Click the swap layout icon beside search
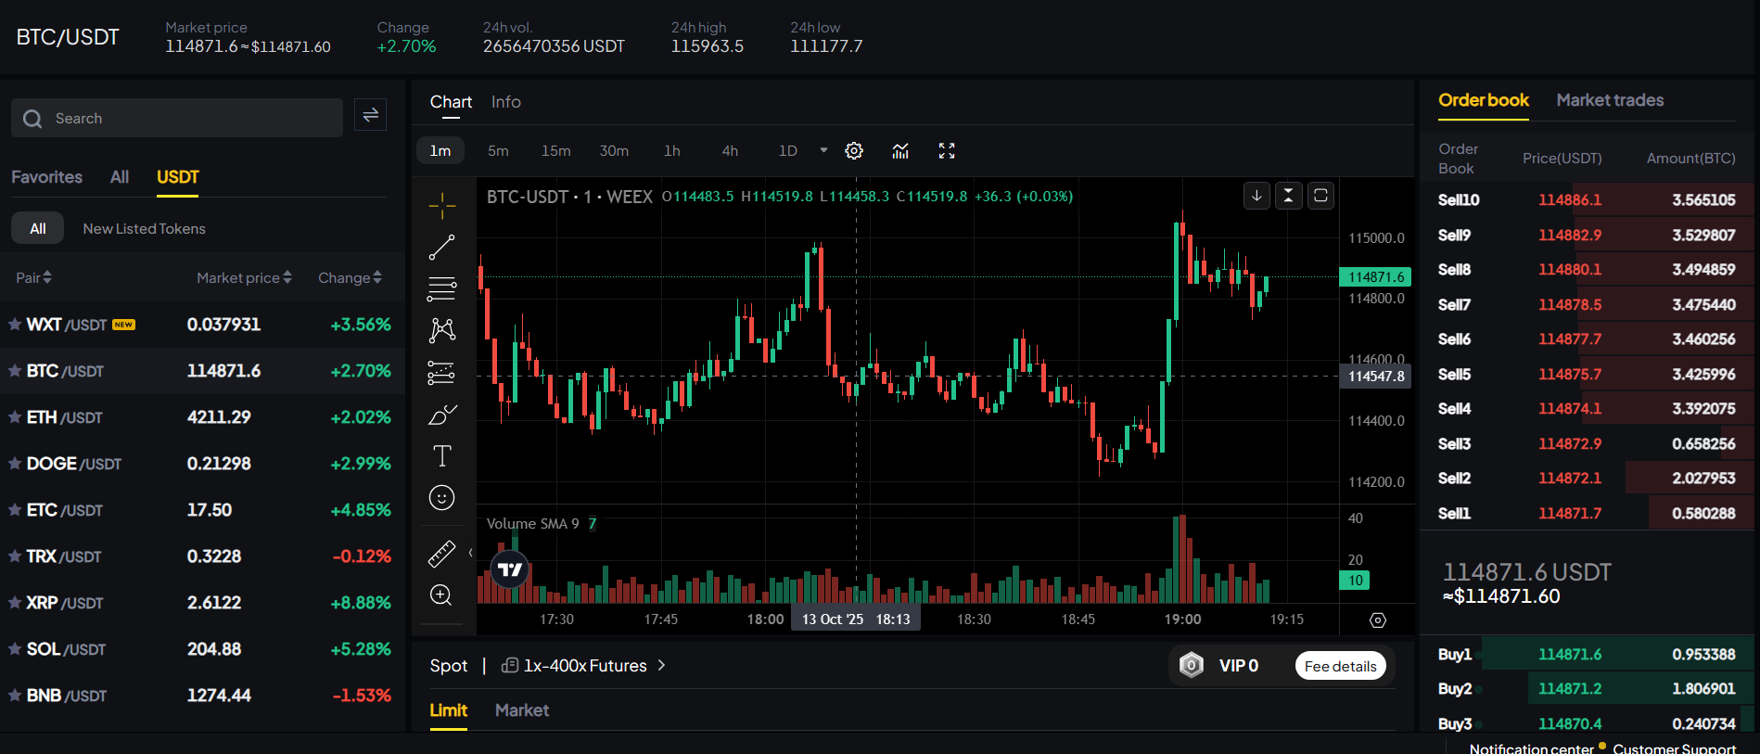1760x754 pixels. click(370, 115)
